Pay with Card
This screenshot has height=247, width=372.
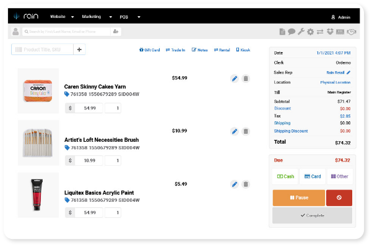point(313,176)
